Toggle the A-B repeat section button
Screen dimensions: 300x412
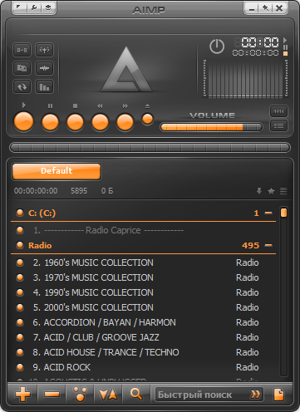pos(22,50)
